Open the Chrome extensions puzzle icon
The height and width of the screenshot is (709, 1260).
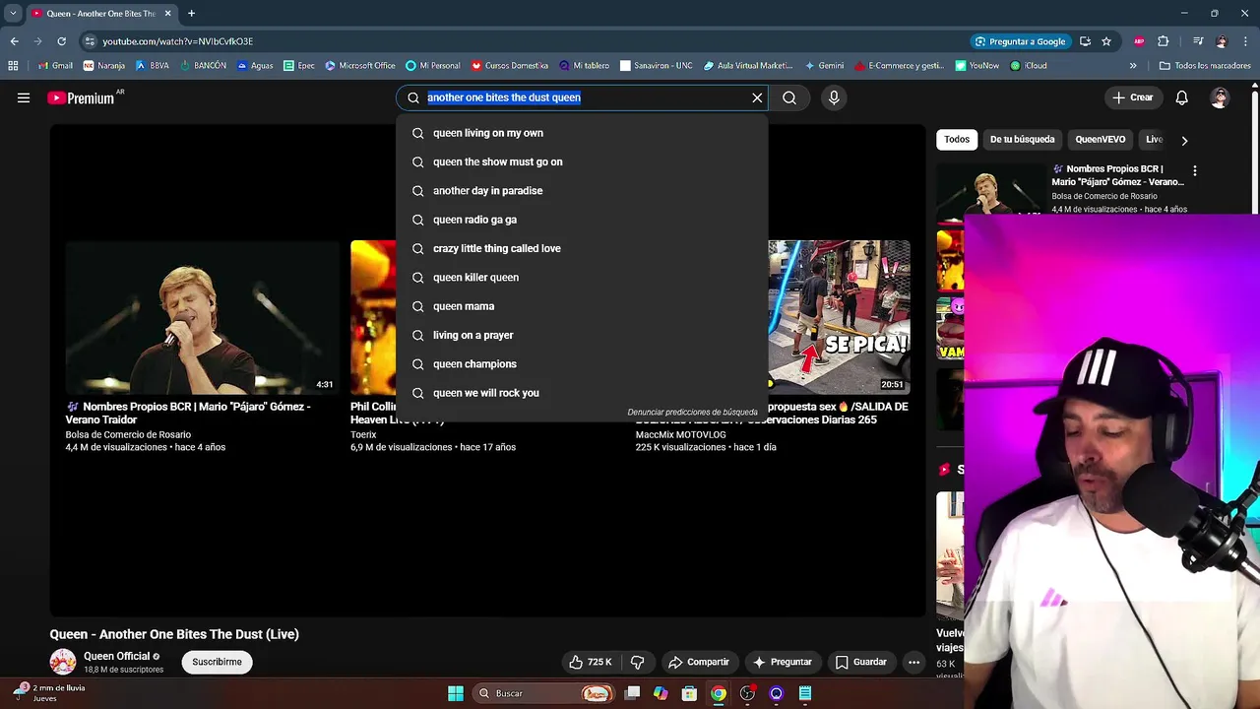pyautogui.click(x=1163, y=41)
